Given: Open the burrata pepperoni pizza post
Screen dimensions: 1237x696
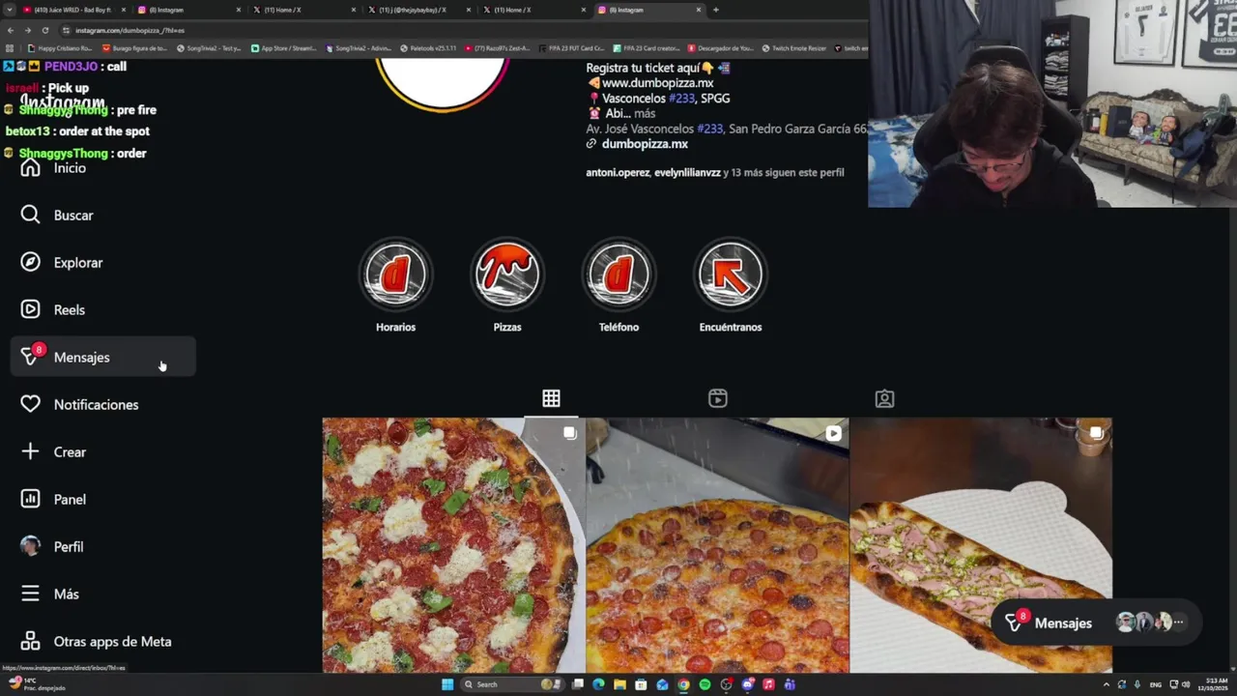Looking at the screenshot, I should tap(453, 545).
